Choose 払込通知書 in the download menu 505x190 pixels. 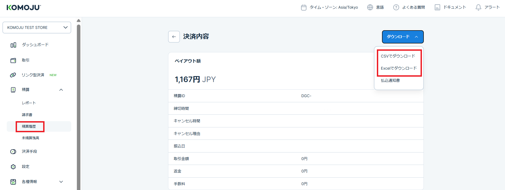[x=390, y=80]
